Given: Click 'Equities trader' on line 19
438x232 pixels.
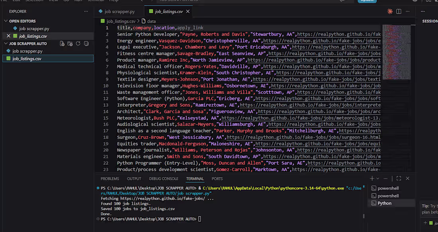Looking at the screenshot, I should tap(137, 144).
